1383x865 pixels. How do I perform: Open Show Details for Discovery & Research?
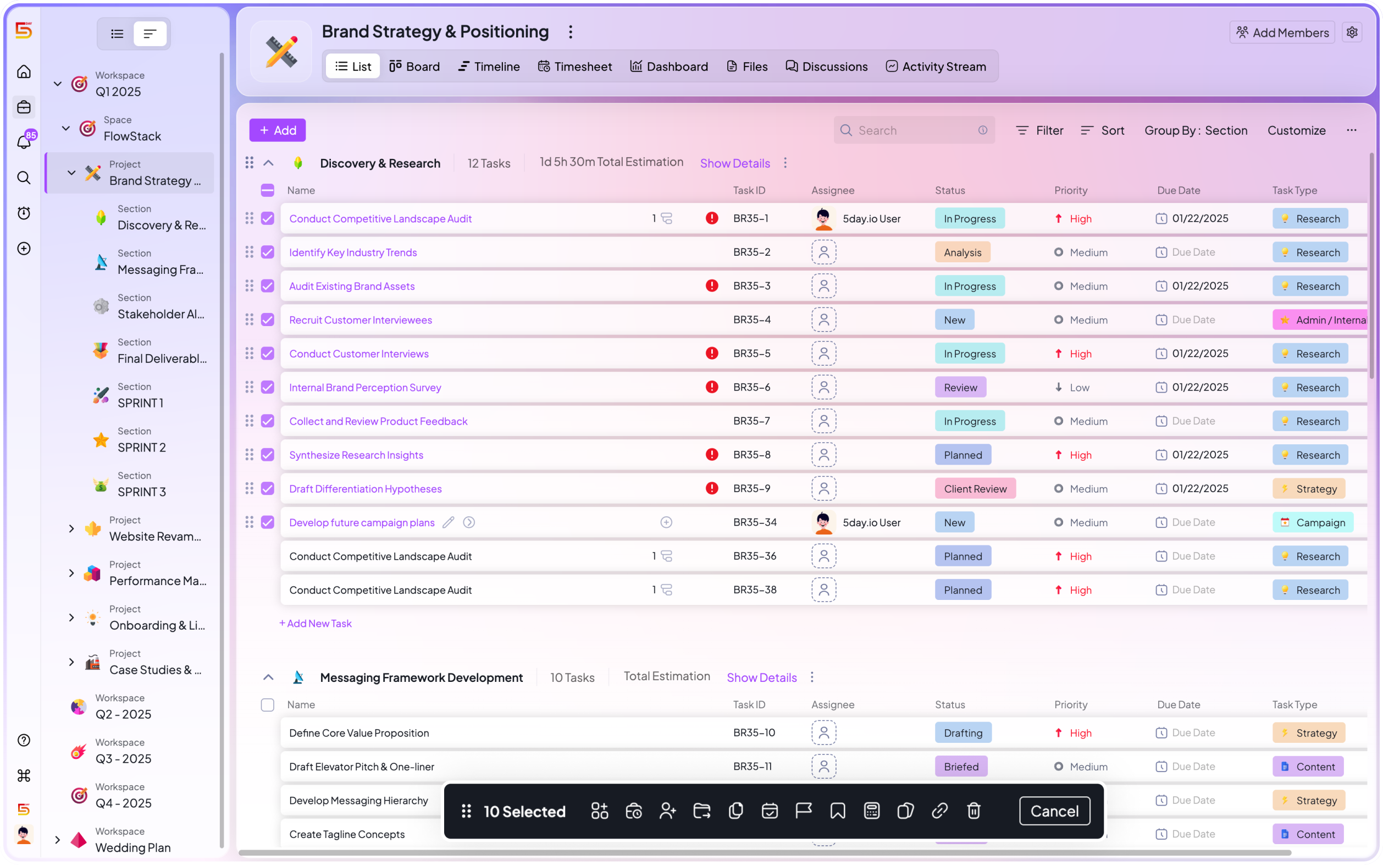coord(735,163)
